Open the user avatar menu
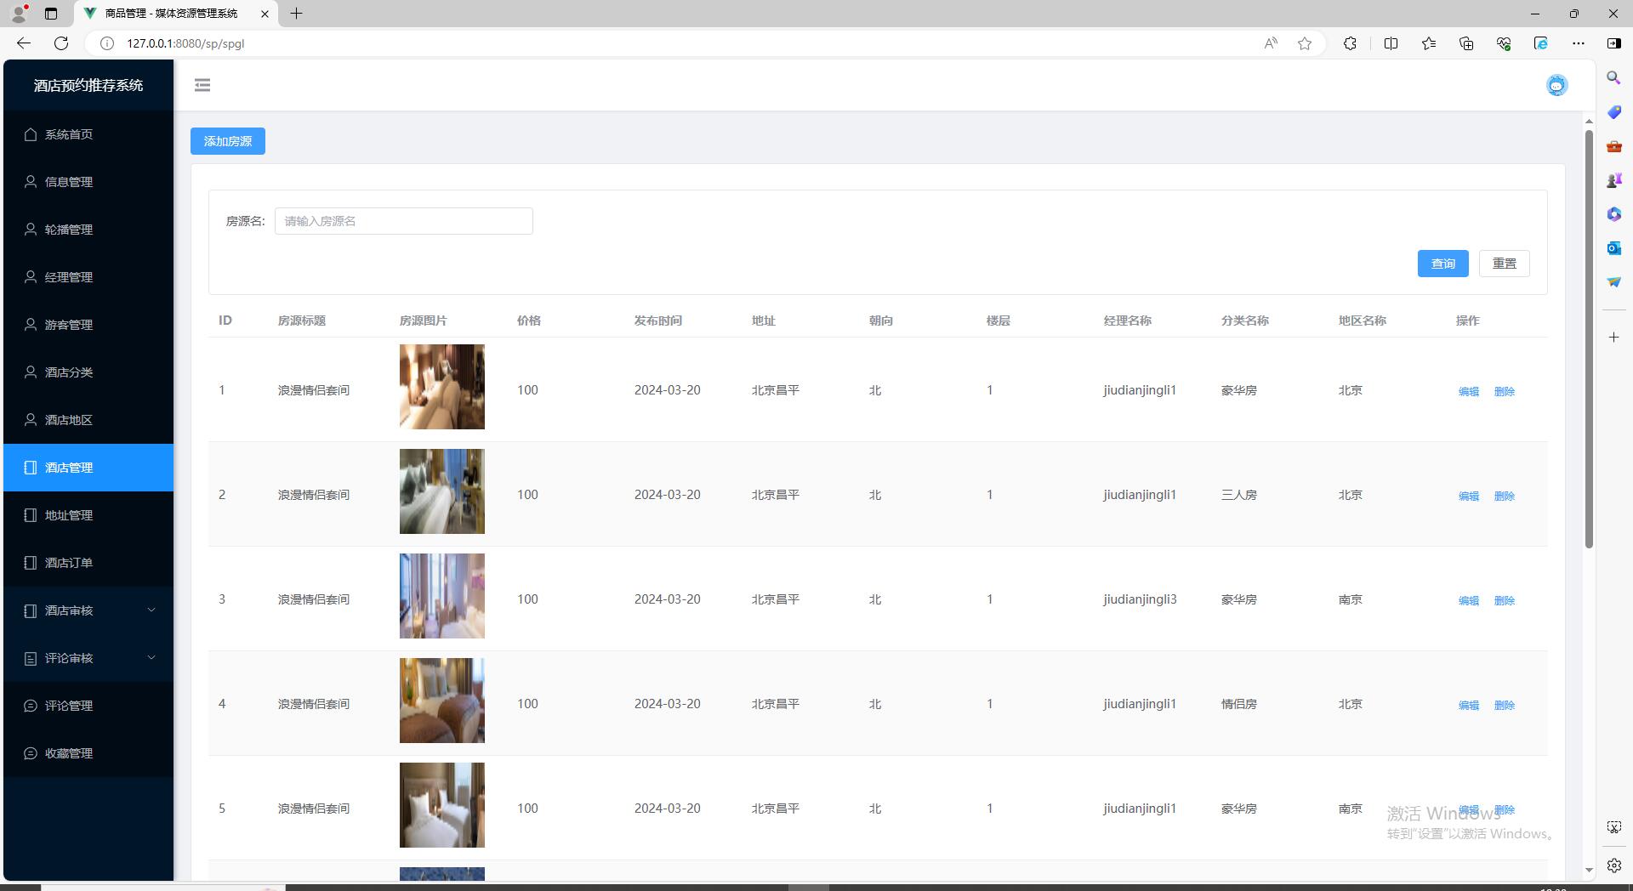The image size is (1633, 891). 1556,85
